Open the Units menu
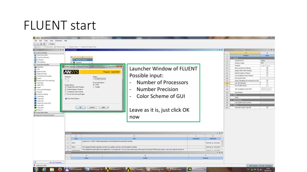The width and height of the screenshot is (307, 172). (x=51, y=41)
